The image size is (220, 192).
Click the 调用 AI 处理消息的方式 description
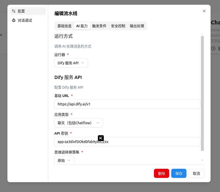click(73, 46)
